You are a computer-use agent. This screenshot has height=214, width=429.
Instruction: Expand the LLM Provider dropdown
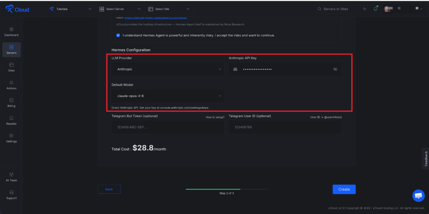(x=168, y=69)
